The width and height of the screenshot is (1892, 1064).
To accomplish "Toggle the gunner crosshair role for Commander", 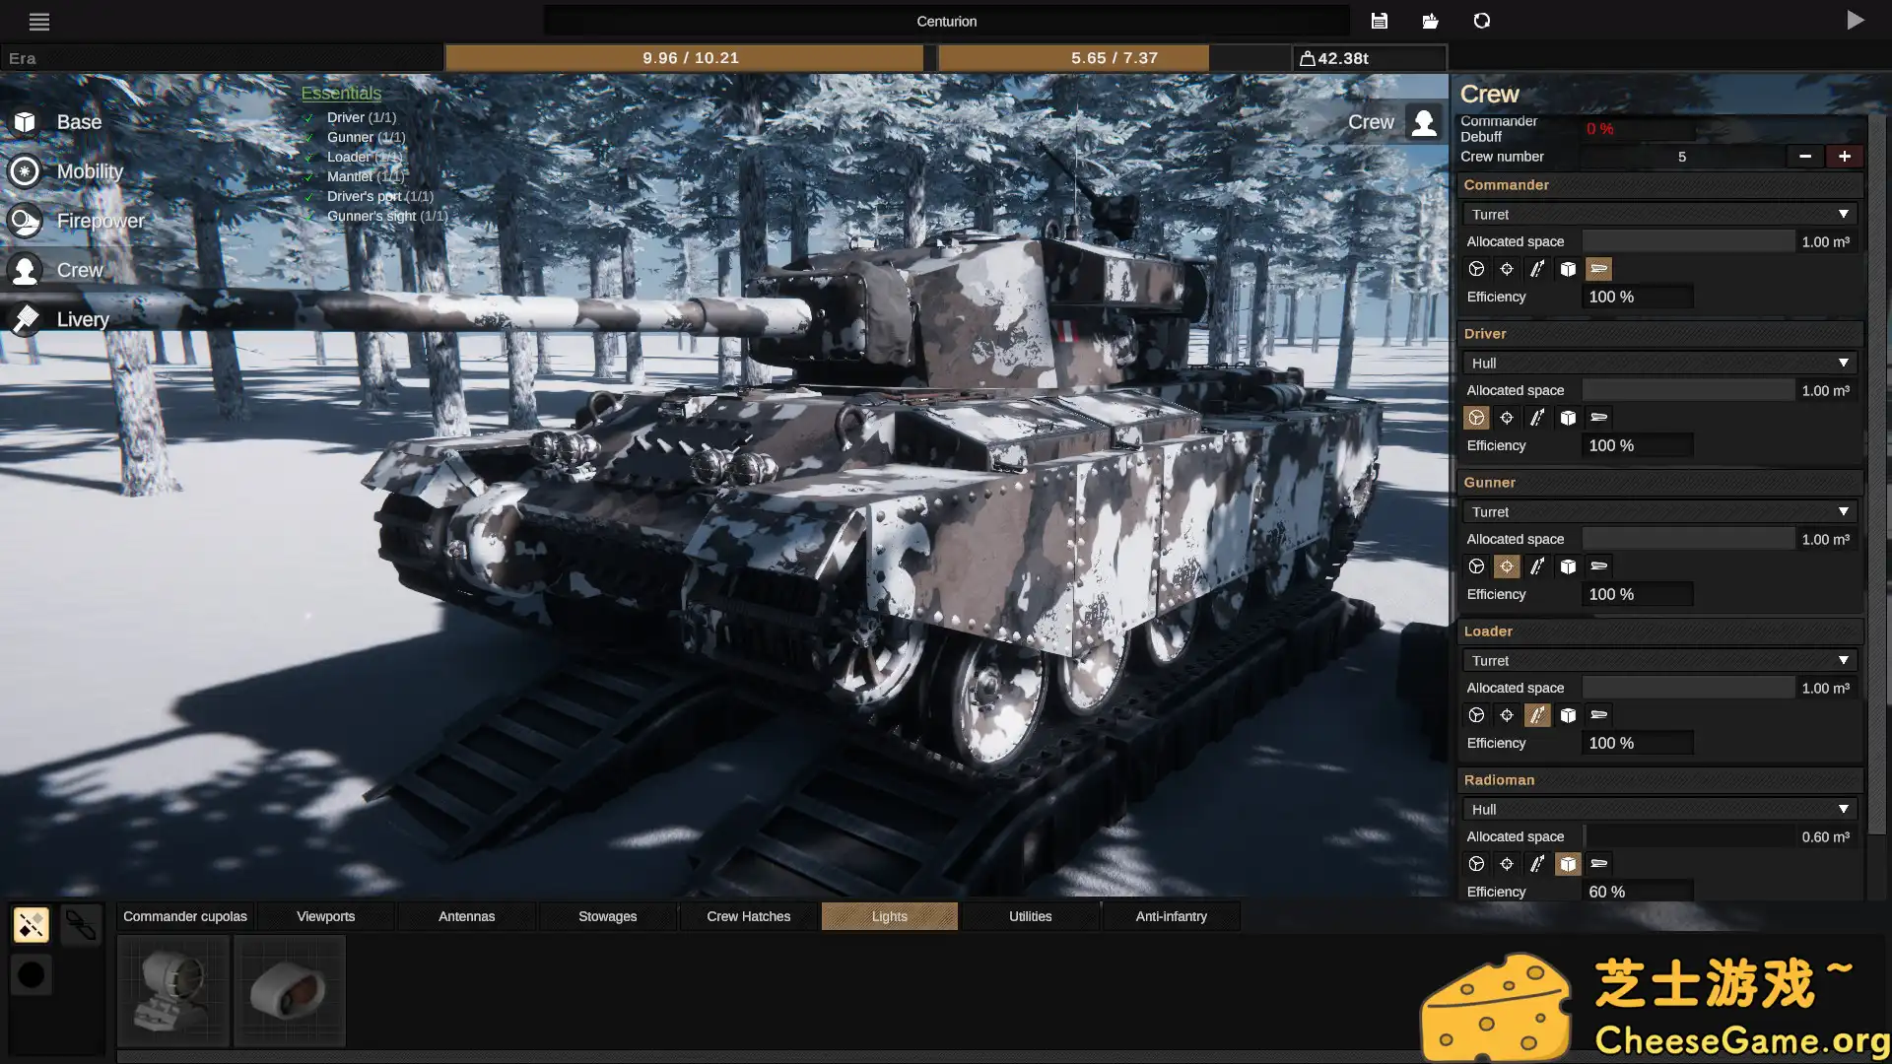I will click(1506, 269).
